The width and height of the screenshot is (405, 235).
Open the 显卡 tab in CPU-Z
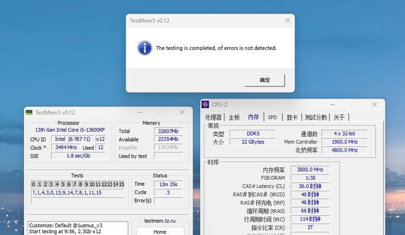click(292, 117)
